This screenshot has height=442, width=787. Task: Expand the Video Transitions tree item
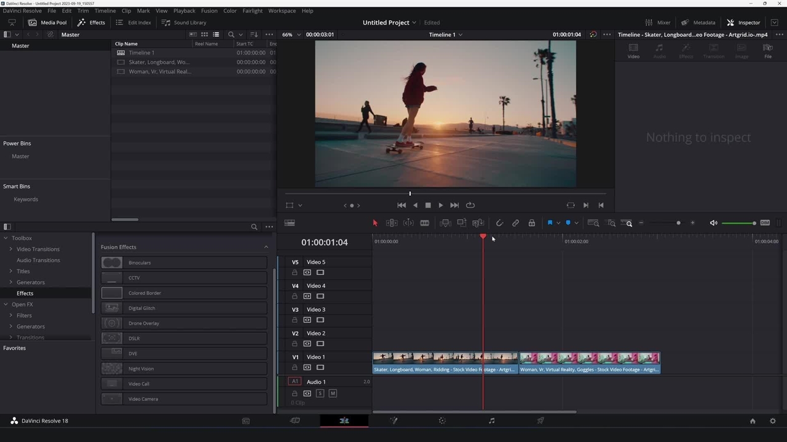(11, 249)
